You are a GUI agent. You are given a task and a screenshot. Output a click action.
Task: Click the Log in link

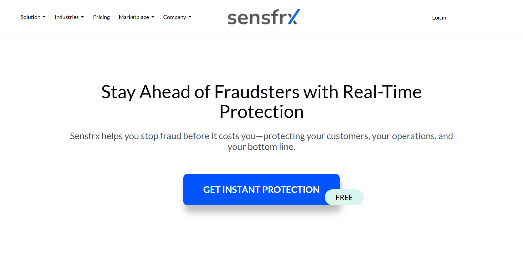(x=439, y=18)
